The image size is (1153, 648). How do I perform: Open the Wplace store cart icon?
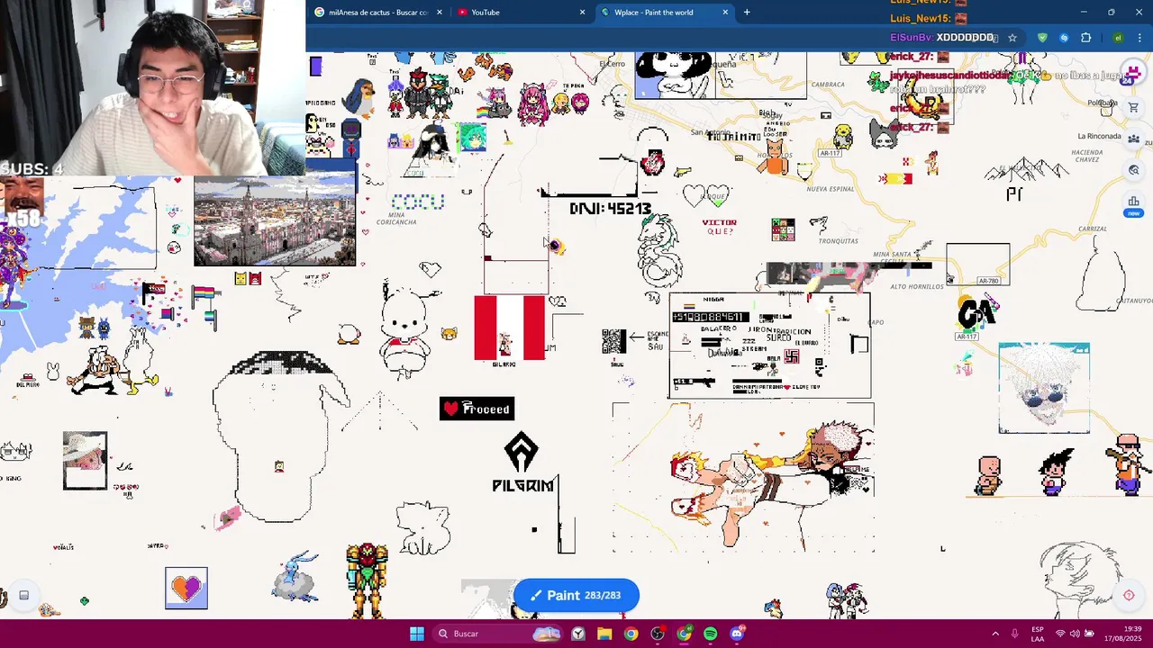click(x=1133, y=108)
